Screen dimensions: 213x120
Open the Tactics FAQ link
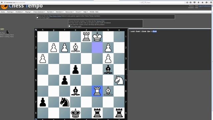100,21
